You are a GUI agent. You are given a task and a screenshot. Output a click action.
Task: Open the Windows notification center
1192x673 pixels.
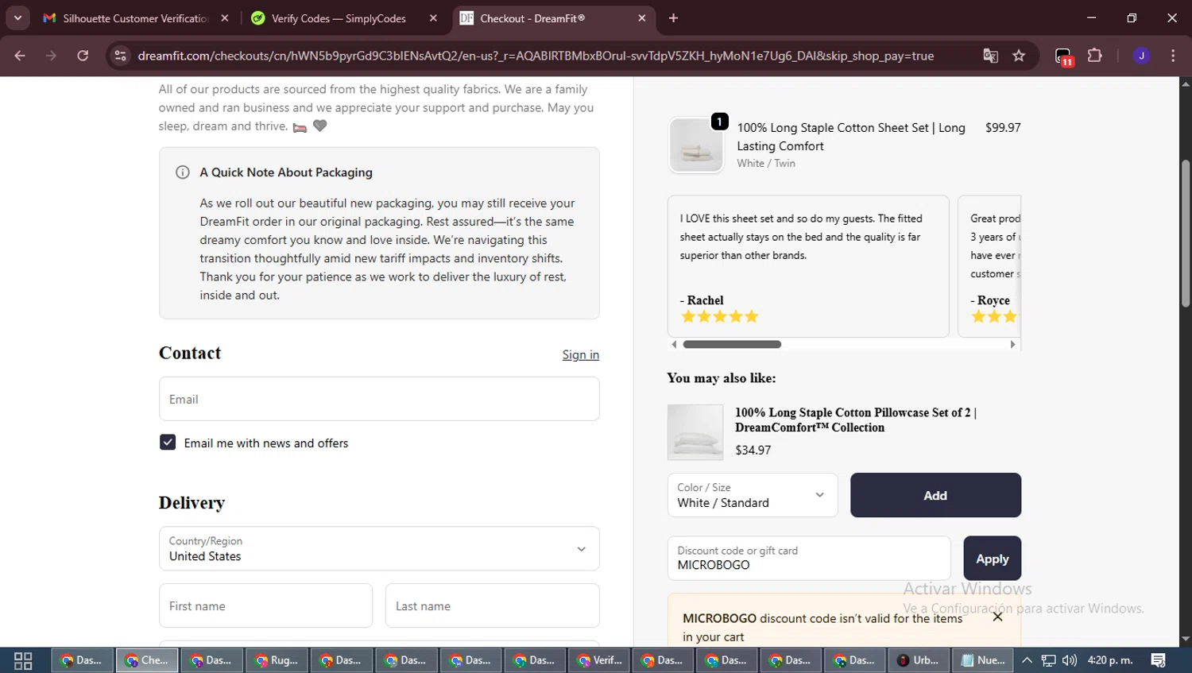tap(1159, 660)
